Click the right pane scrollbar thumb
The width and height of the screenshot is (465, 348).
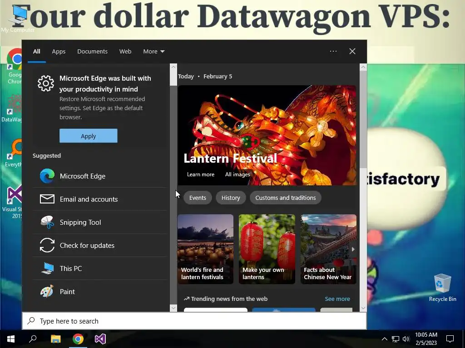point(363,120)
